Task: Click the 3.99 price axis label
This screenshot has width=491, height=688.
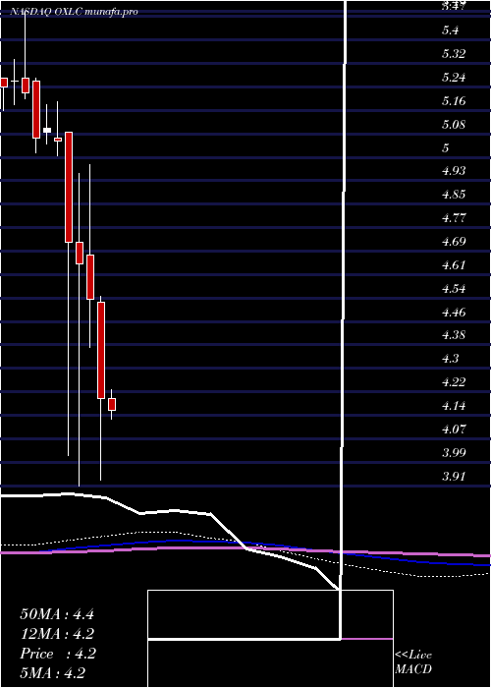Action: 454,452
